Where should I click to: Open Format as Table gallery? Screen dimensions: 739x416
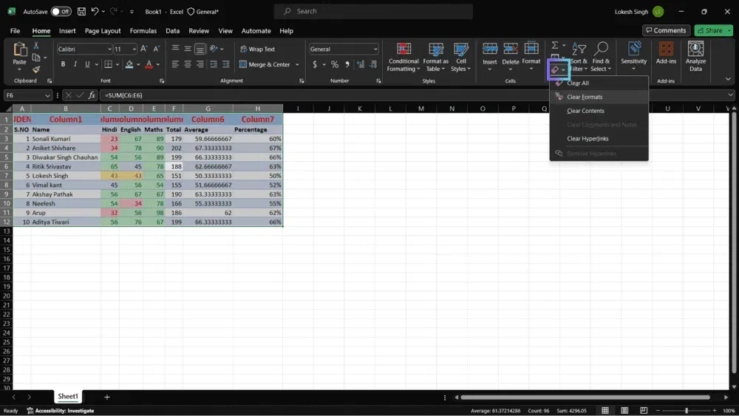(435, 57)
